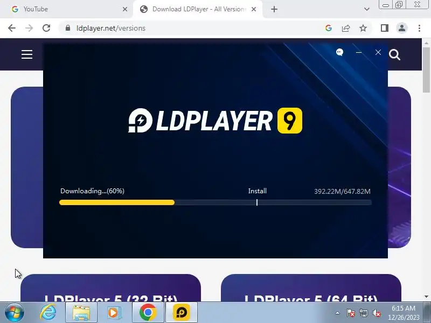Click the Google icon in address bar

point(329,28)
